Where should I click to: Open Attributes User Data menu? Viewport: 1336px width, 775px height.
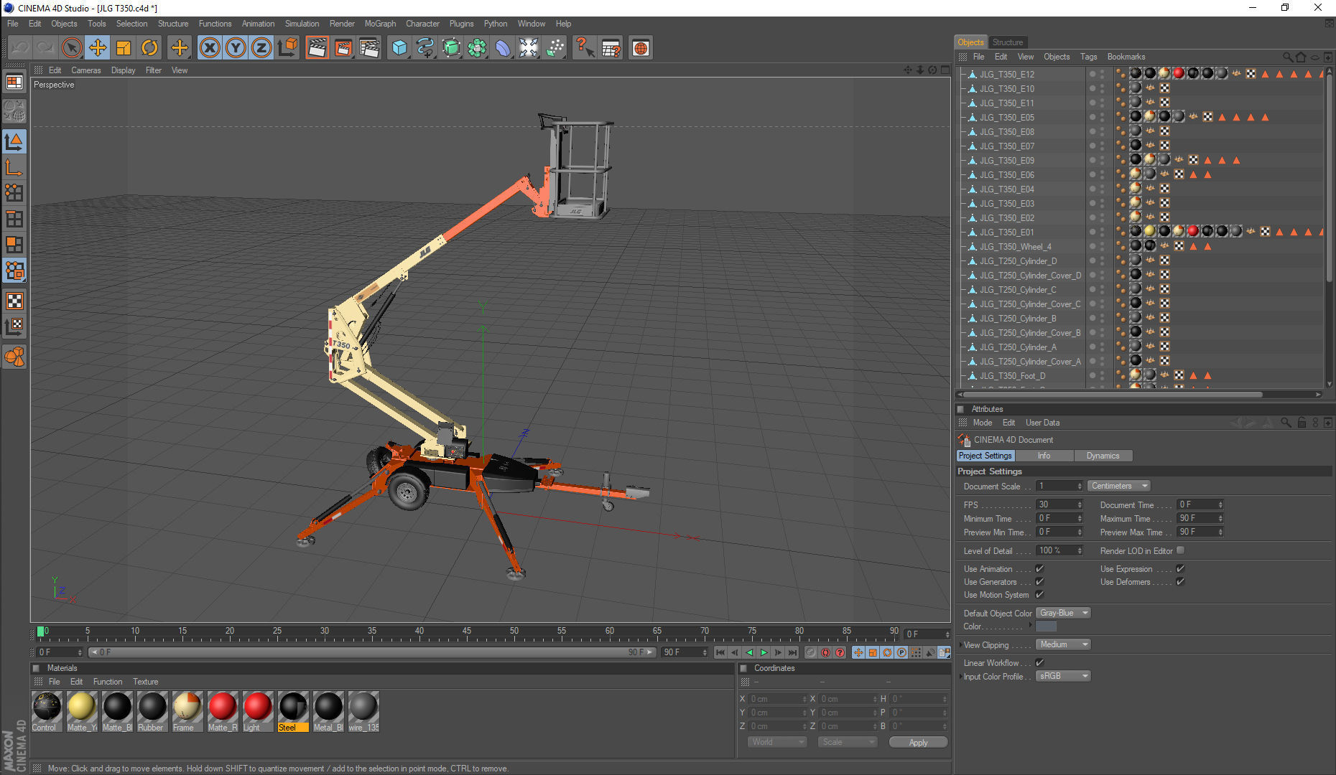tap(1042, 423)
